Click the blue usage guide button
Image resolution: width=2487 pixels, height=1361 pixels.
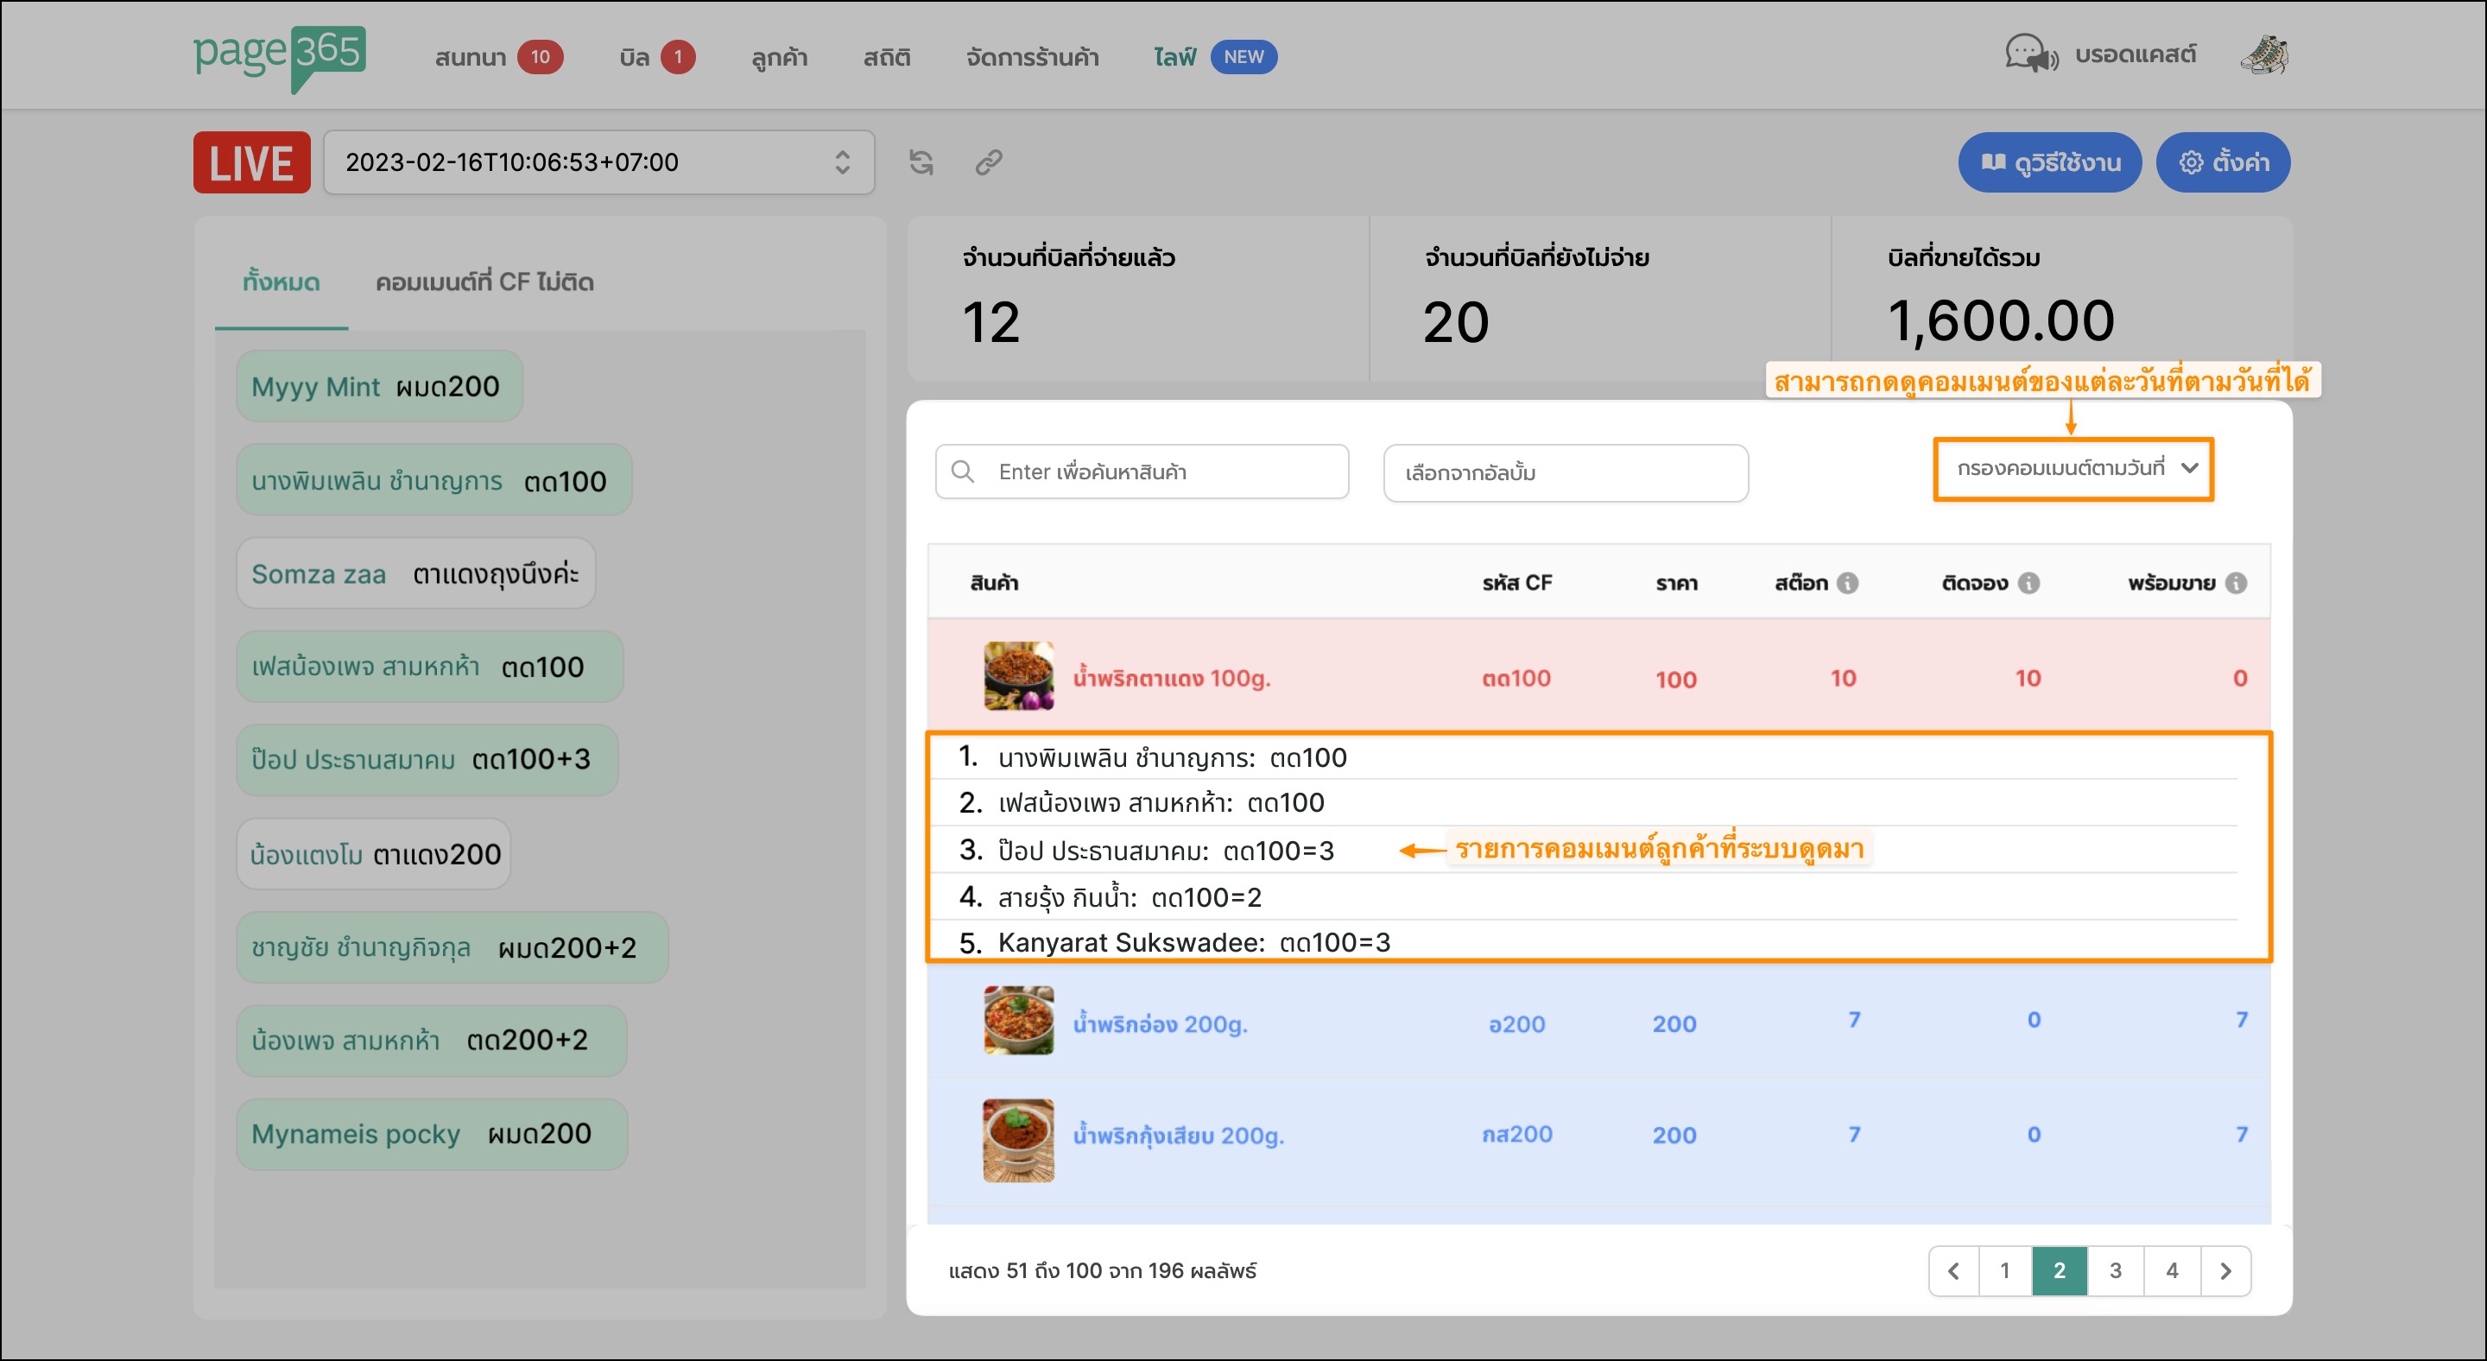[x=2048, y=162]
